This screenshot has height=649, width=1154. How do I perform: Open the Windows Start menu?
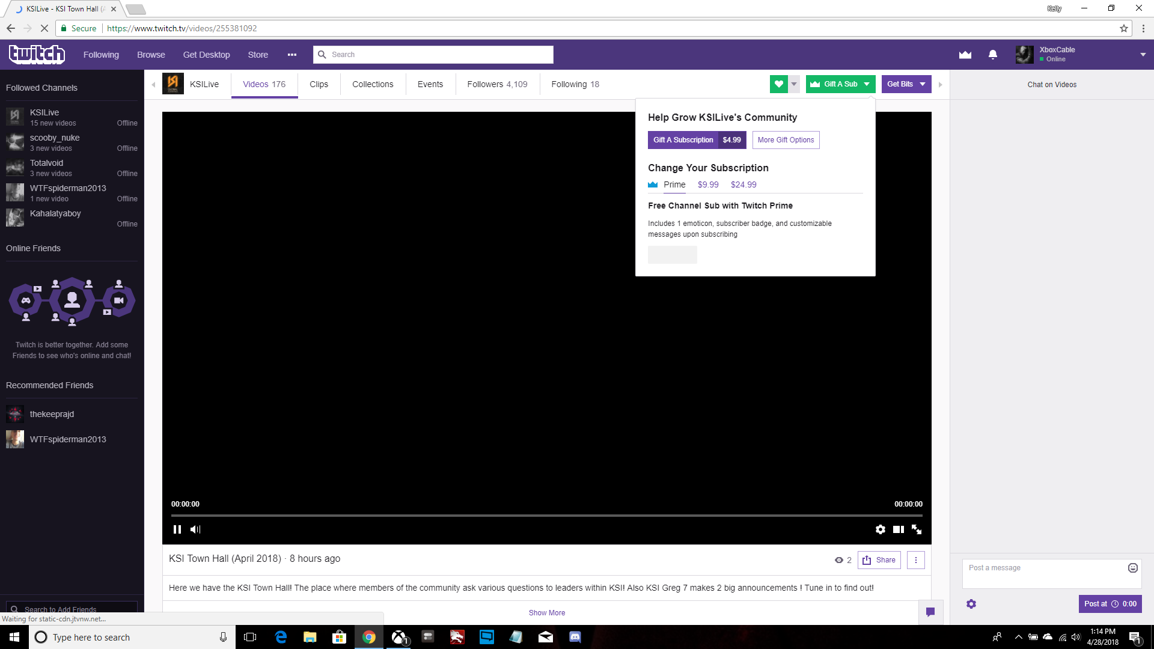(14, 637)
